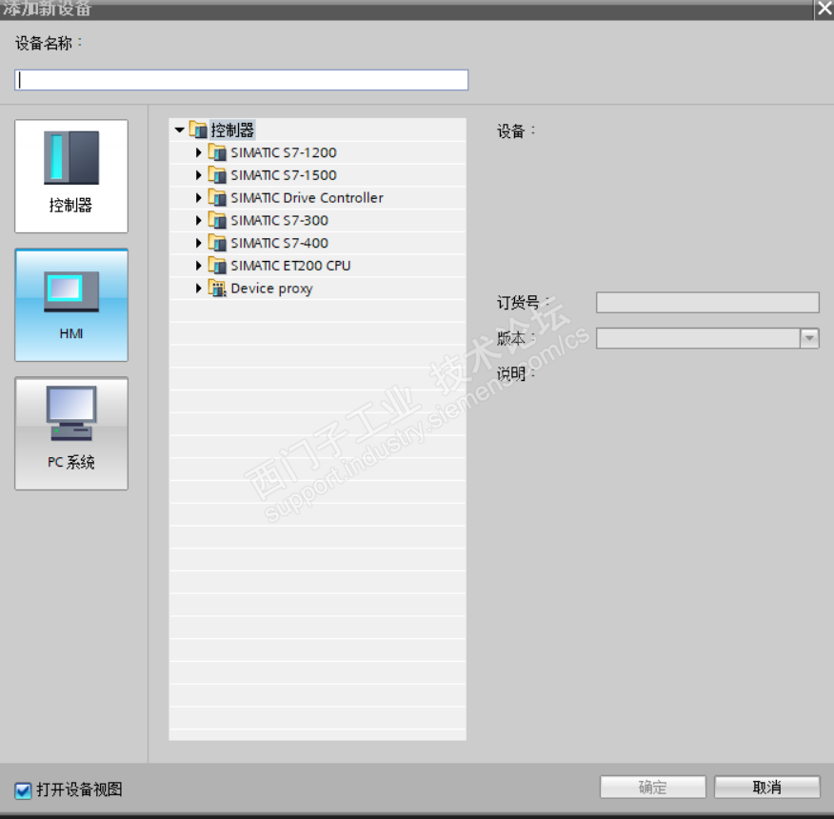The image size is (834, 819).
Task: Select SIMATIC S7-300 text row
Action: click(x=279, y=220)
